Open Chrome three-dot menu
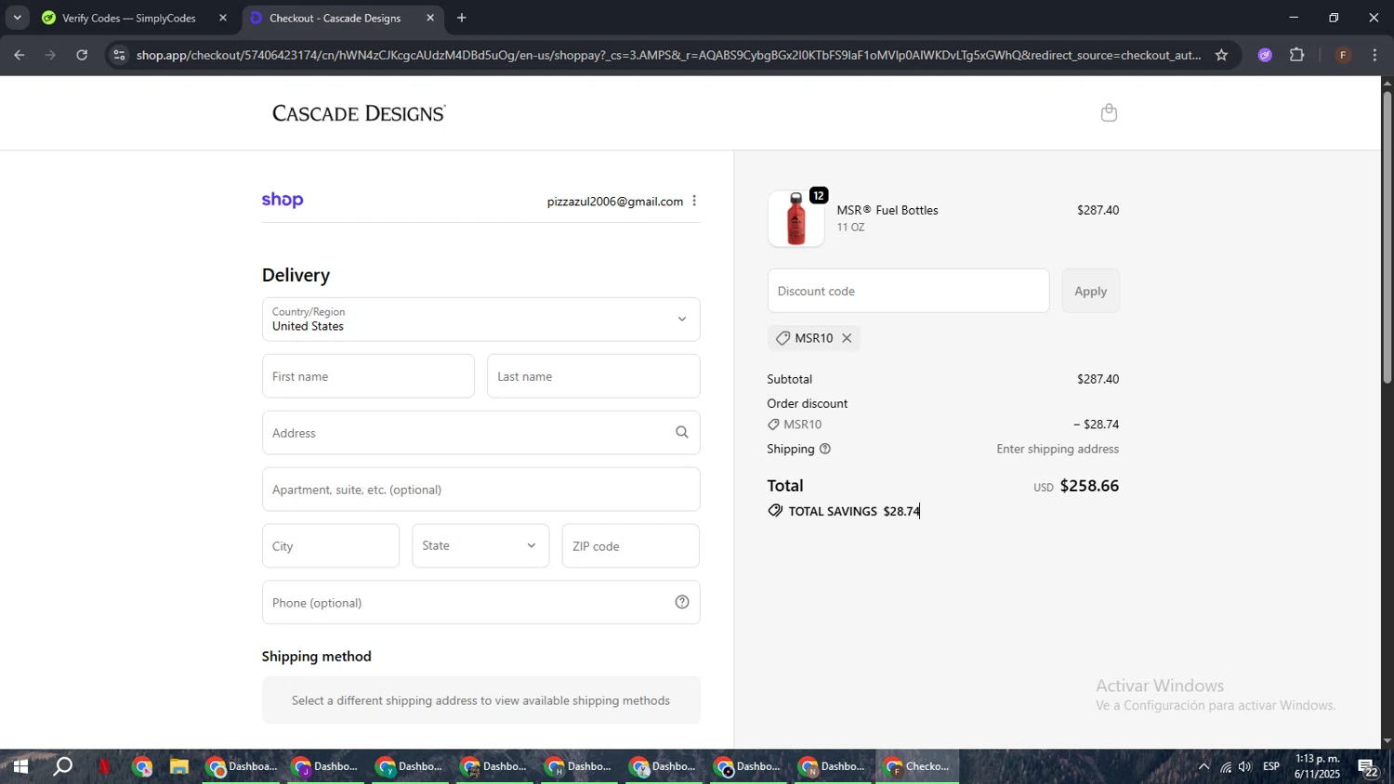Viewport: 1394px width, 784px height. tap(1374, 55)
